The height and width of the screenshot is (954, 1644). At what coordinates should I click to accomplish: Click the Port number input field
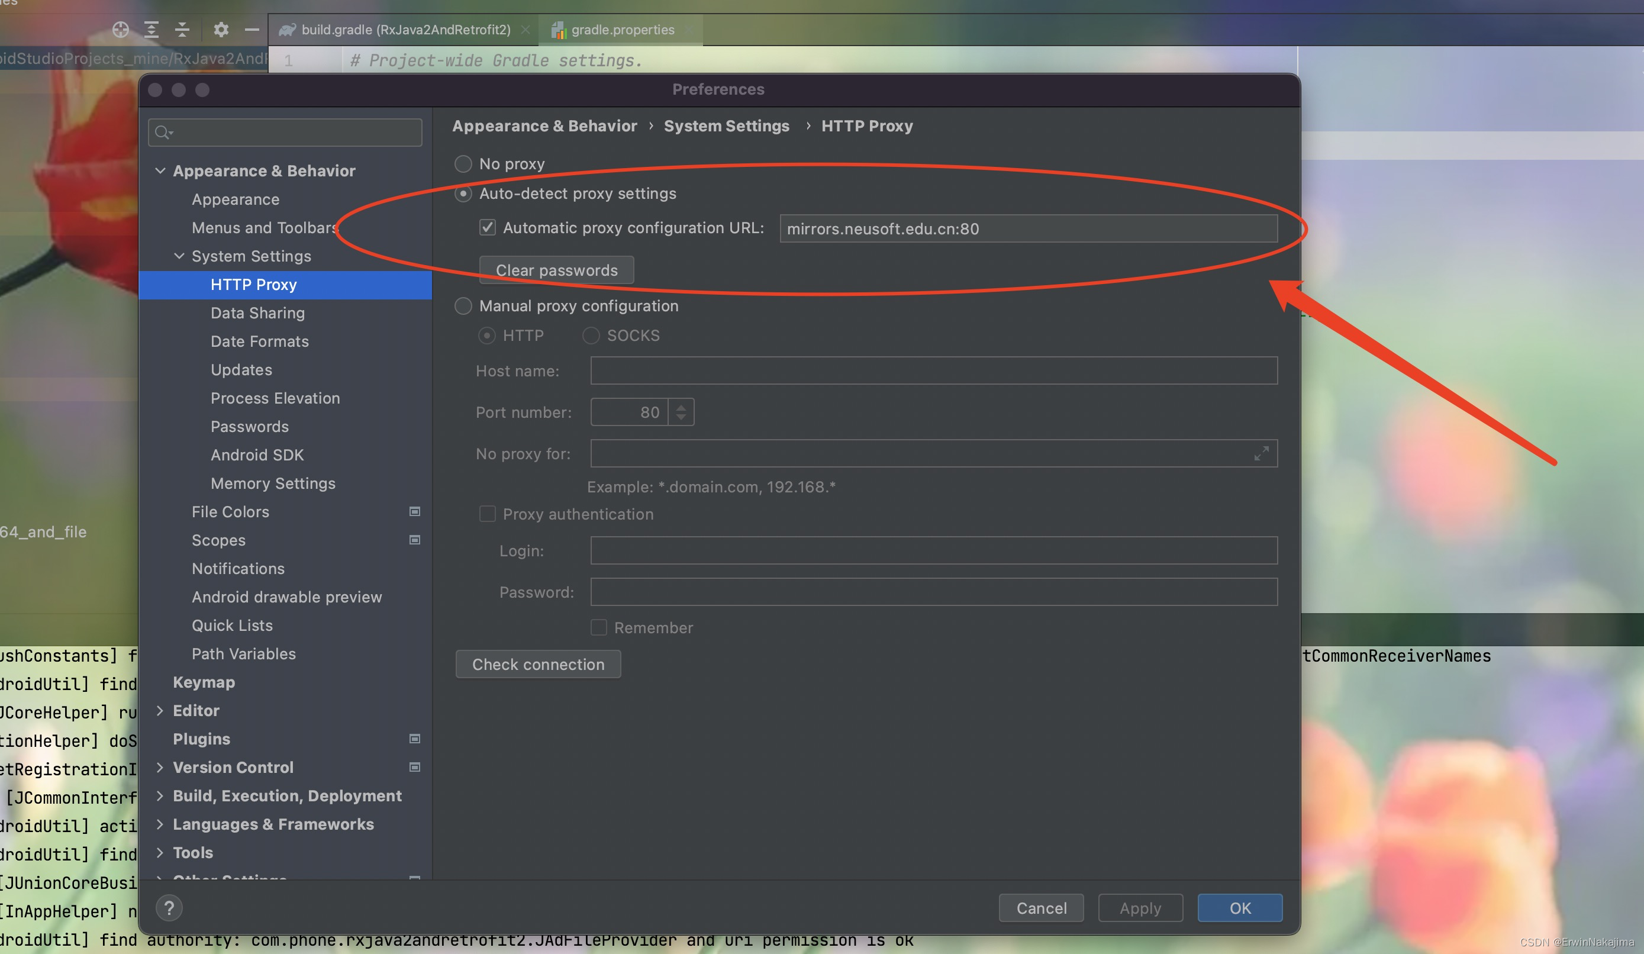(x=630, y=412)
